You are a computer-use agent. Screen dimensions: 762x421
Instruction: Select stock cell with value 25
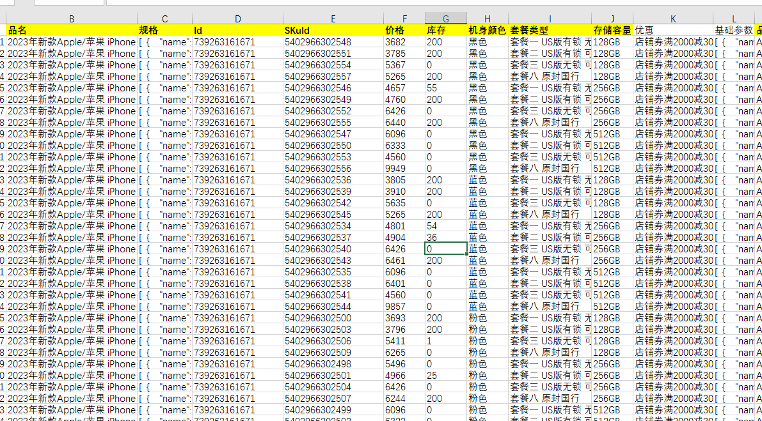[x=446, y=376]
